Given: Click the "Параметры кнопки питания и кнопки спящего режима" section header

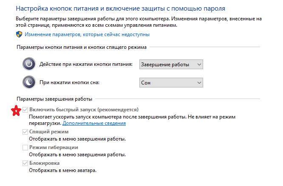Looking at the screenshot, I should click(x=81, y=47).
